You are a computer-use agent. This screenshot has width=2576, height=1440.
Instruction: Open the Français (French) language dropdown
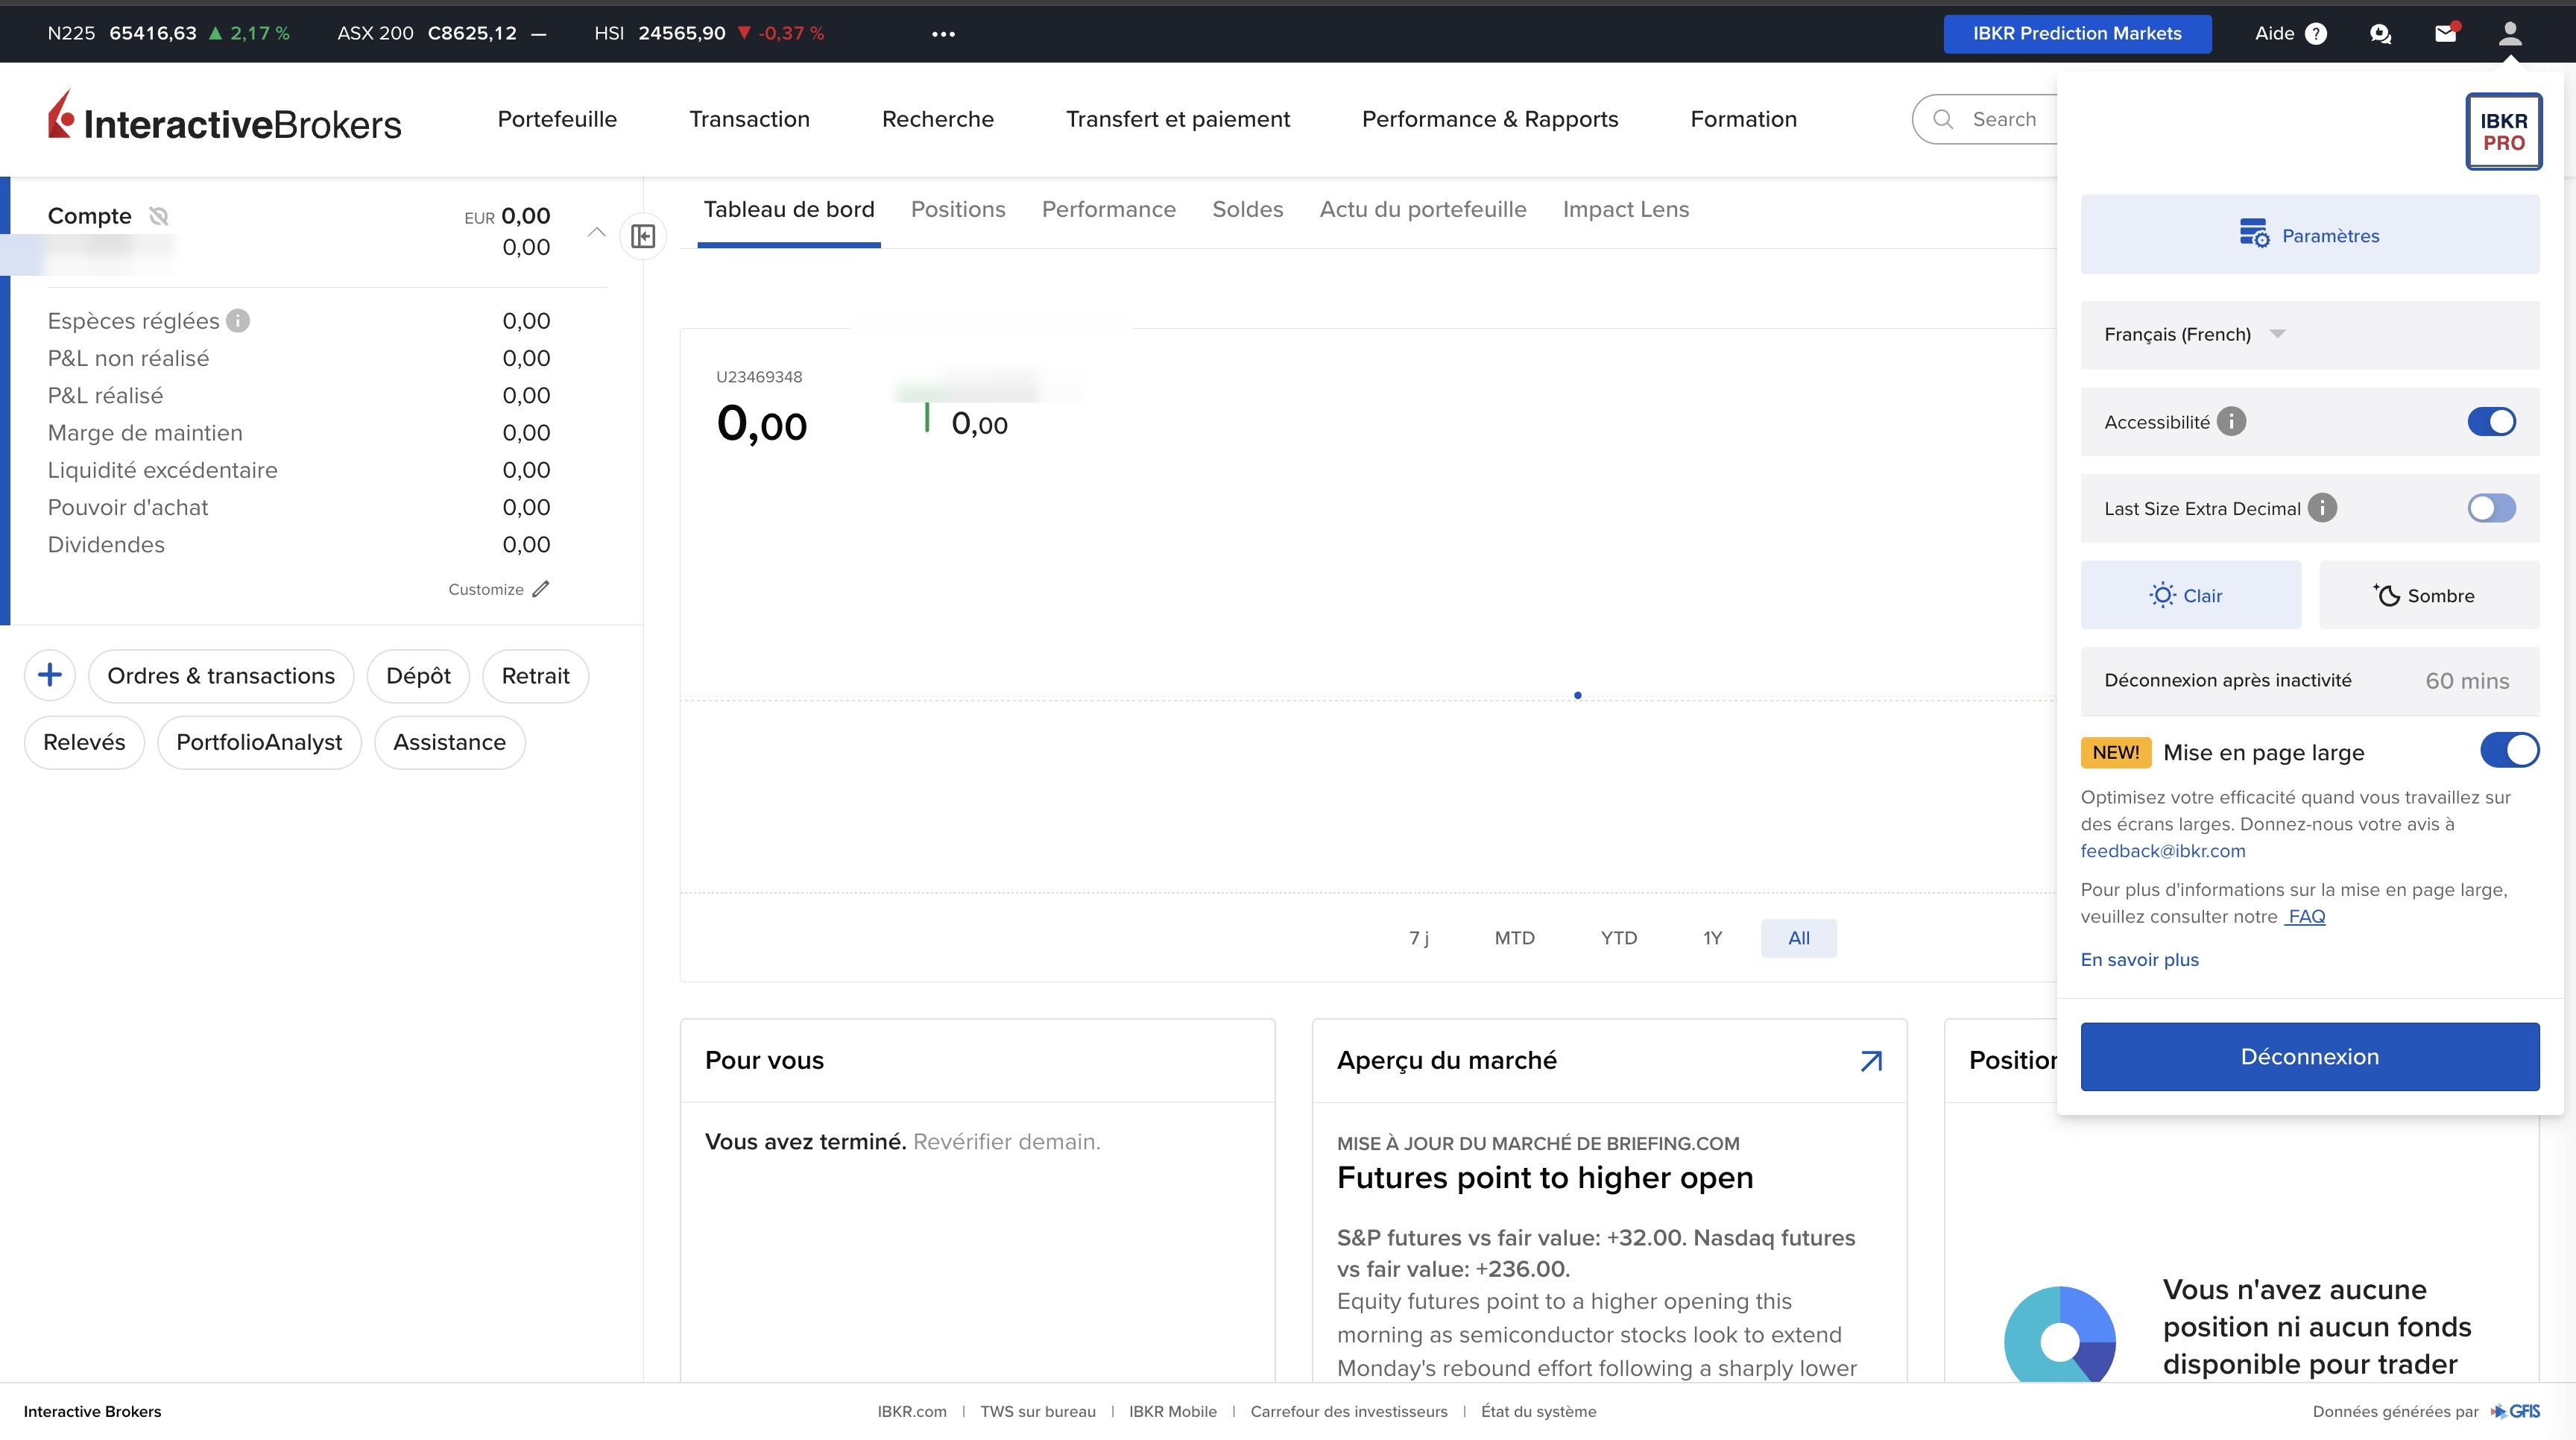coord(2310,334)
